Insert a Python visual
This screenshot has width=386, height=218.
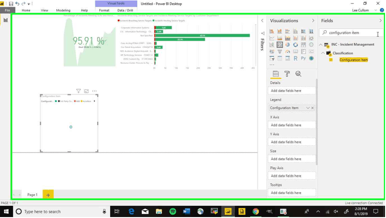click(x=303, y=58)
